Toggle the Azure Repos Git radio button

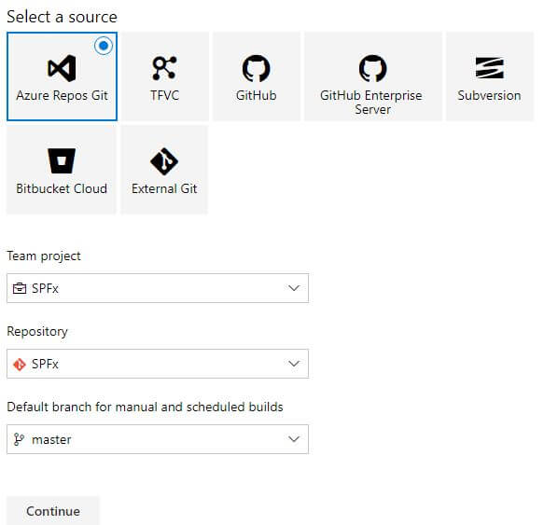(104, 46)
